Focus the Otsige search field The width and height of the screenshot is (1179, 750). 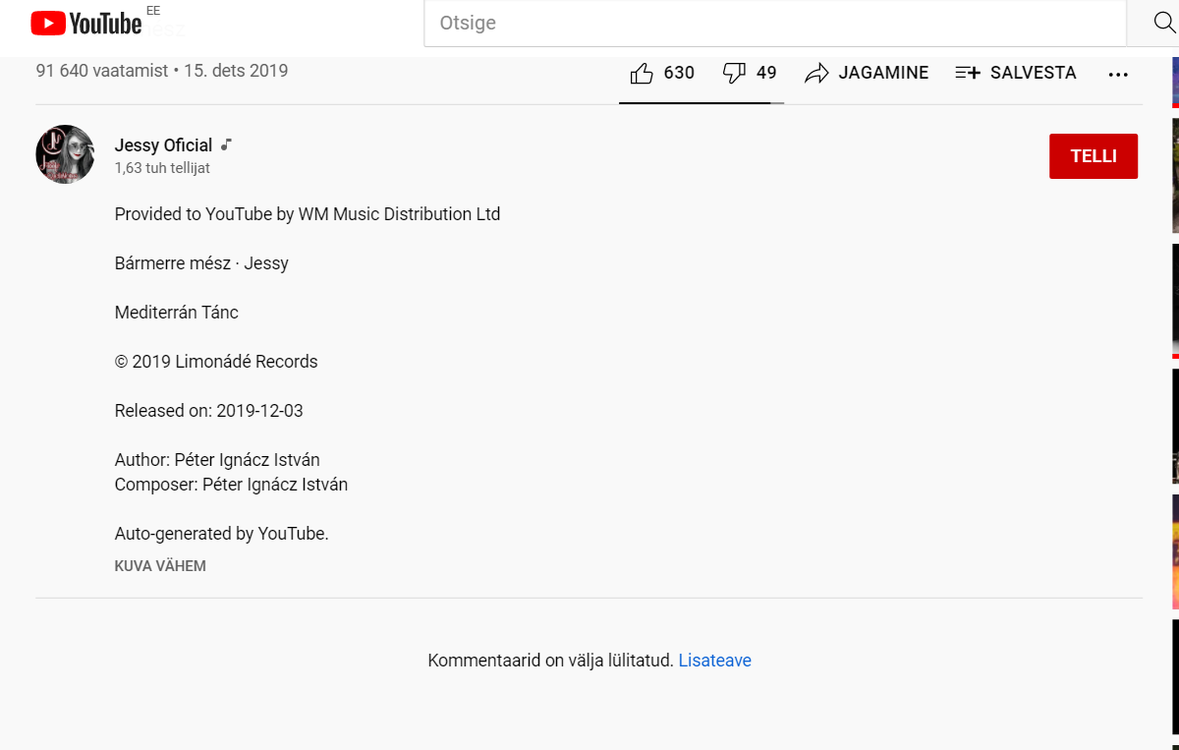pos(774,24)
